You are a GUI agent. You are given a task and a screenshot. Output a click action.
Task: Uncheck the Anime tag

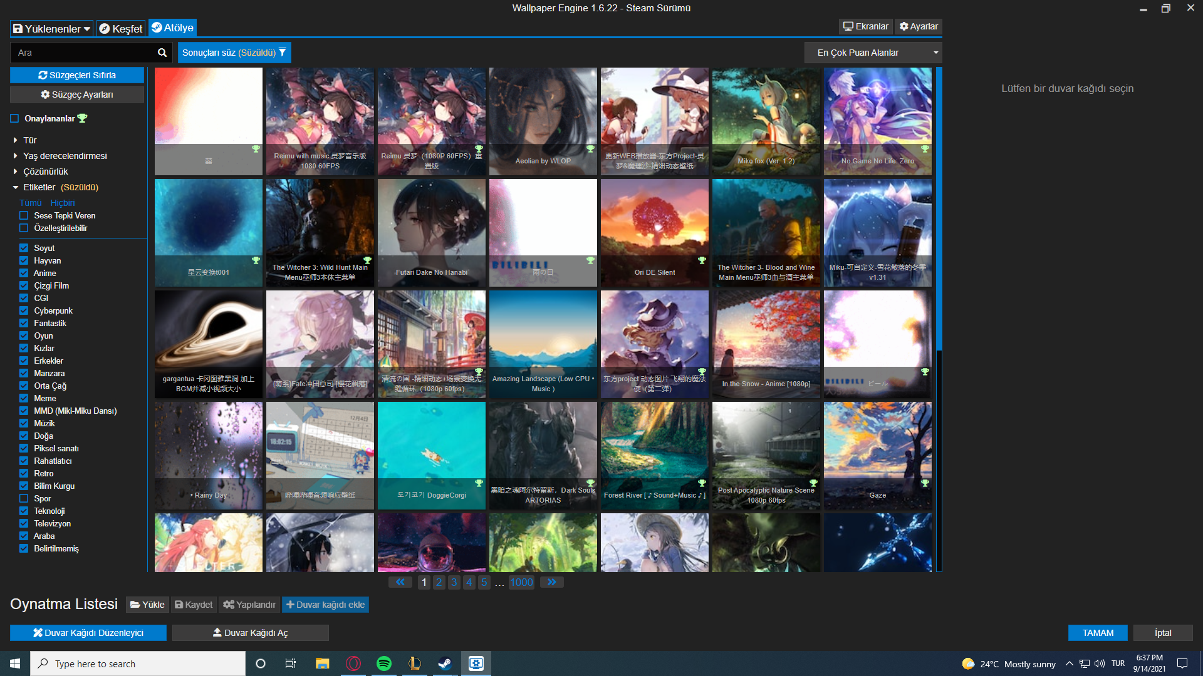(24, 273)
